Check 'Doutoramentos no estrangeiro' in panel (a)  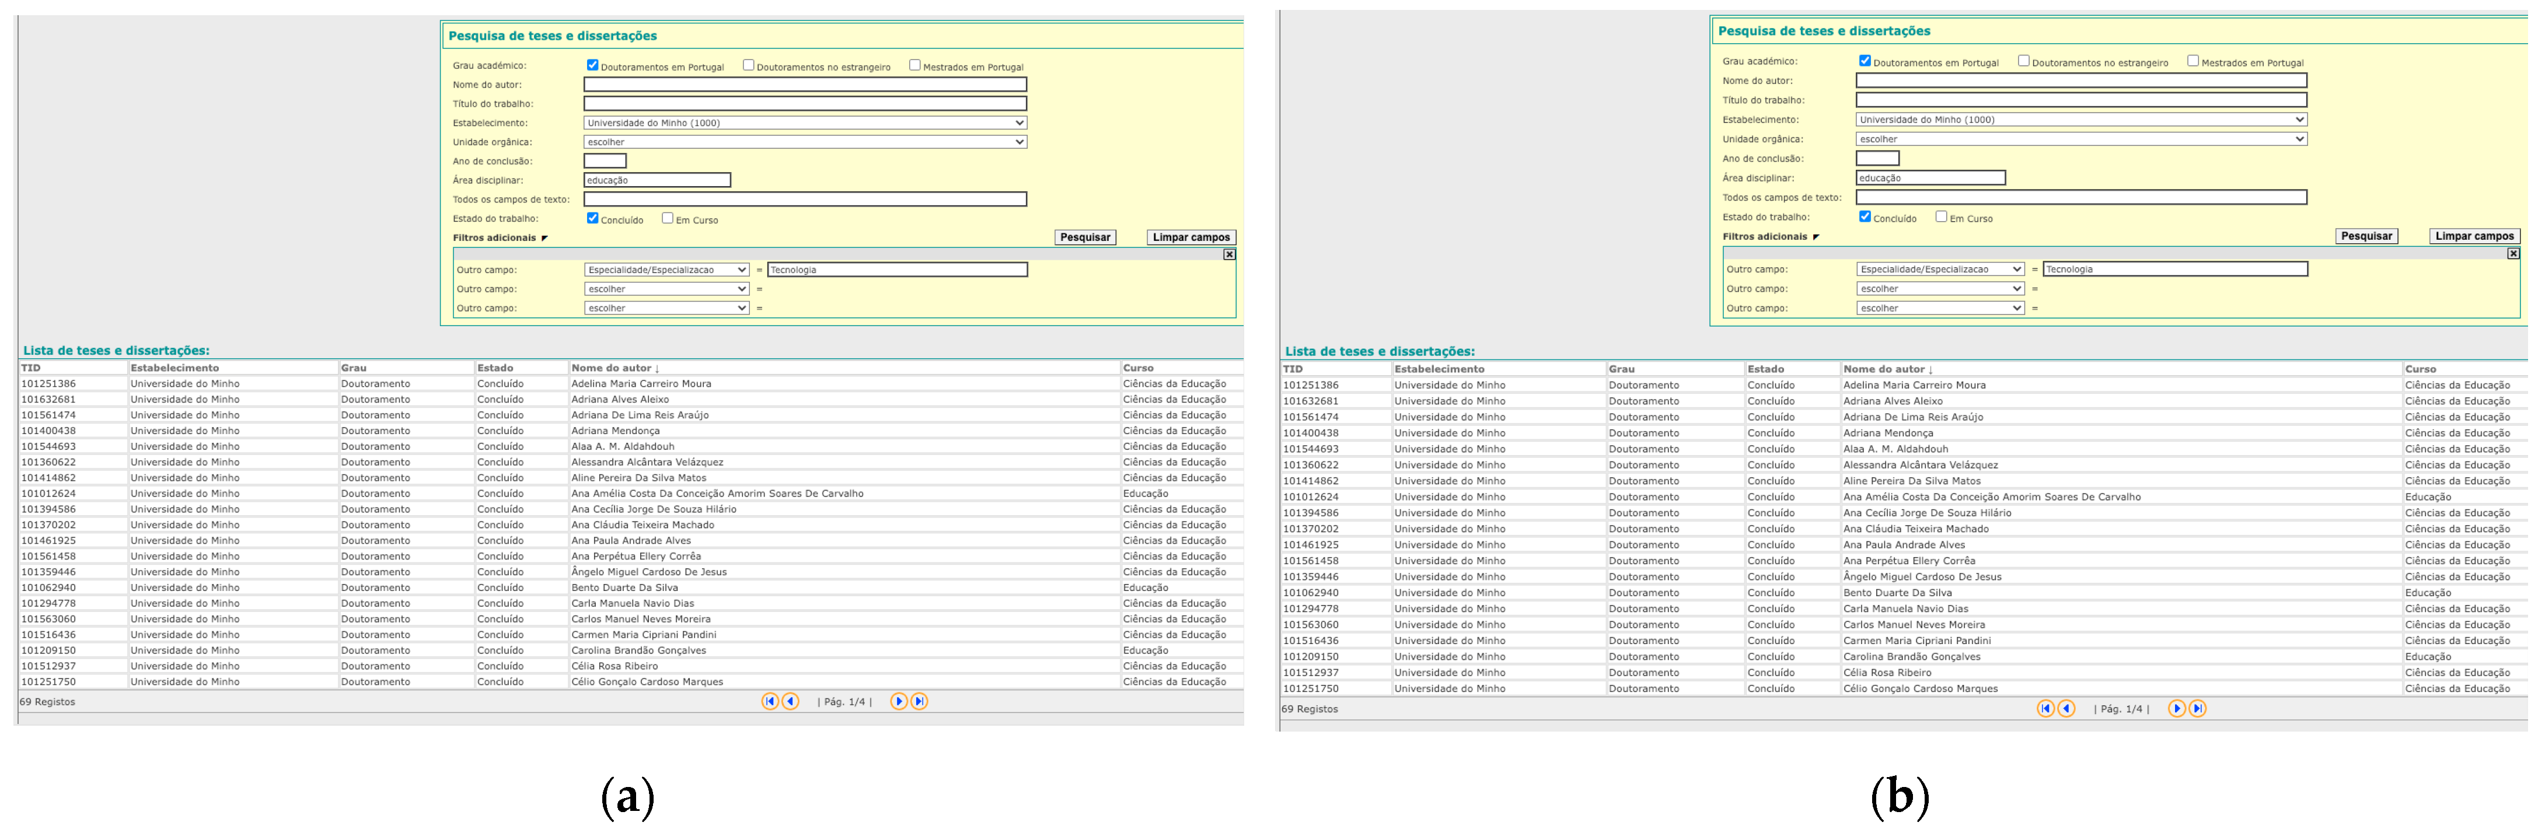tap(748, 65)
